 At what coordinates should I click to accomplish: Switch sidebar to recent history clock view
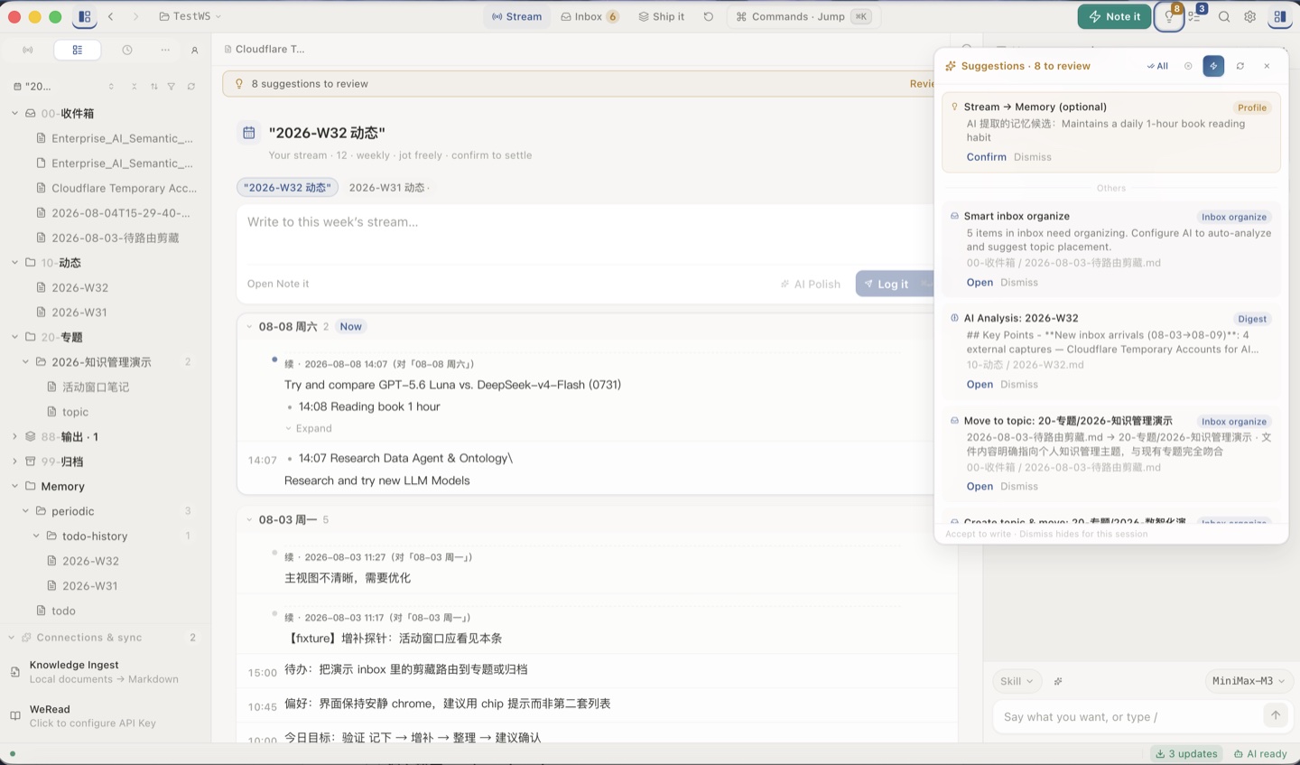pos(127,50)
